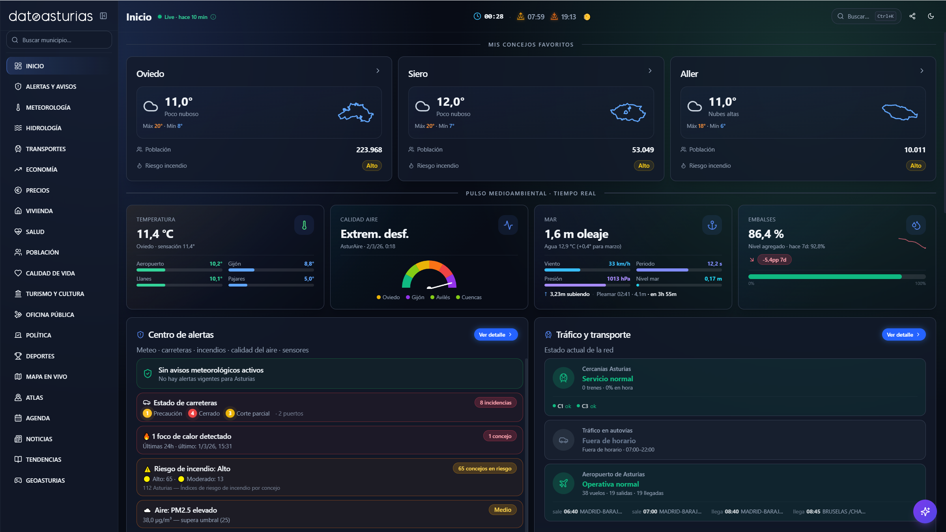Viewport: 946px width, 532px height.
Task: Click Ver detalle in Centro de alertas
Action: 495,334
